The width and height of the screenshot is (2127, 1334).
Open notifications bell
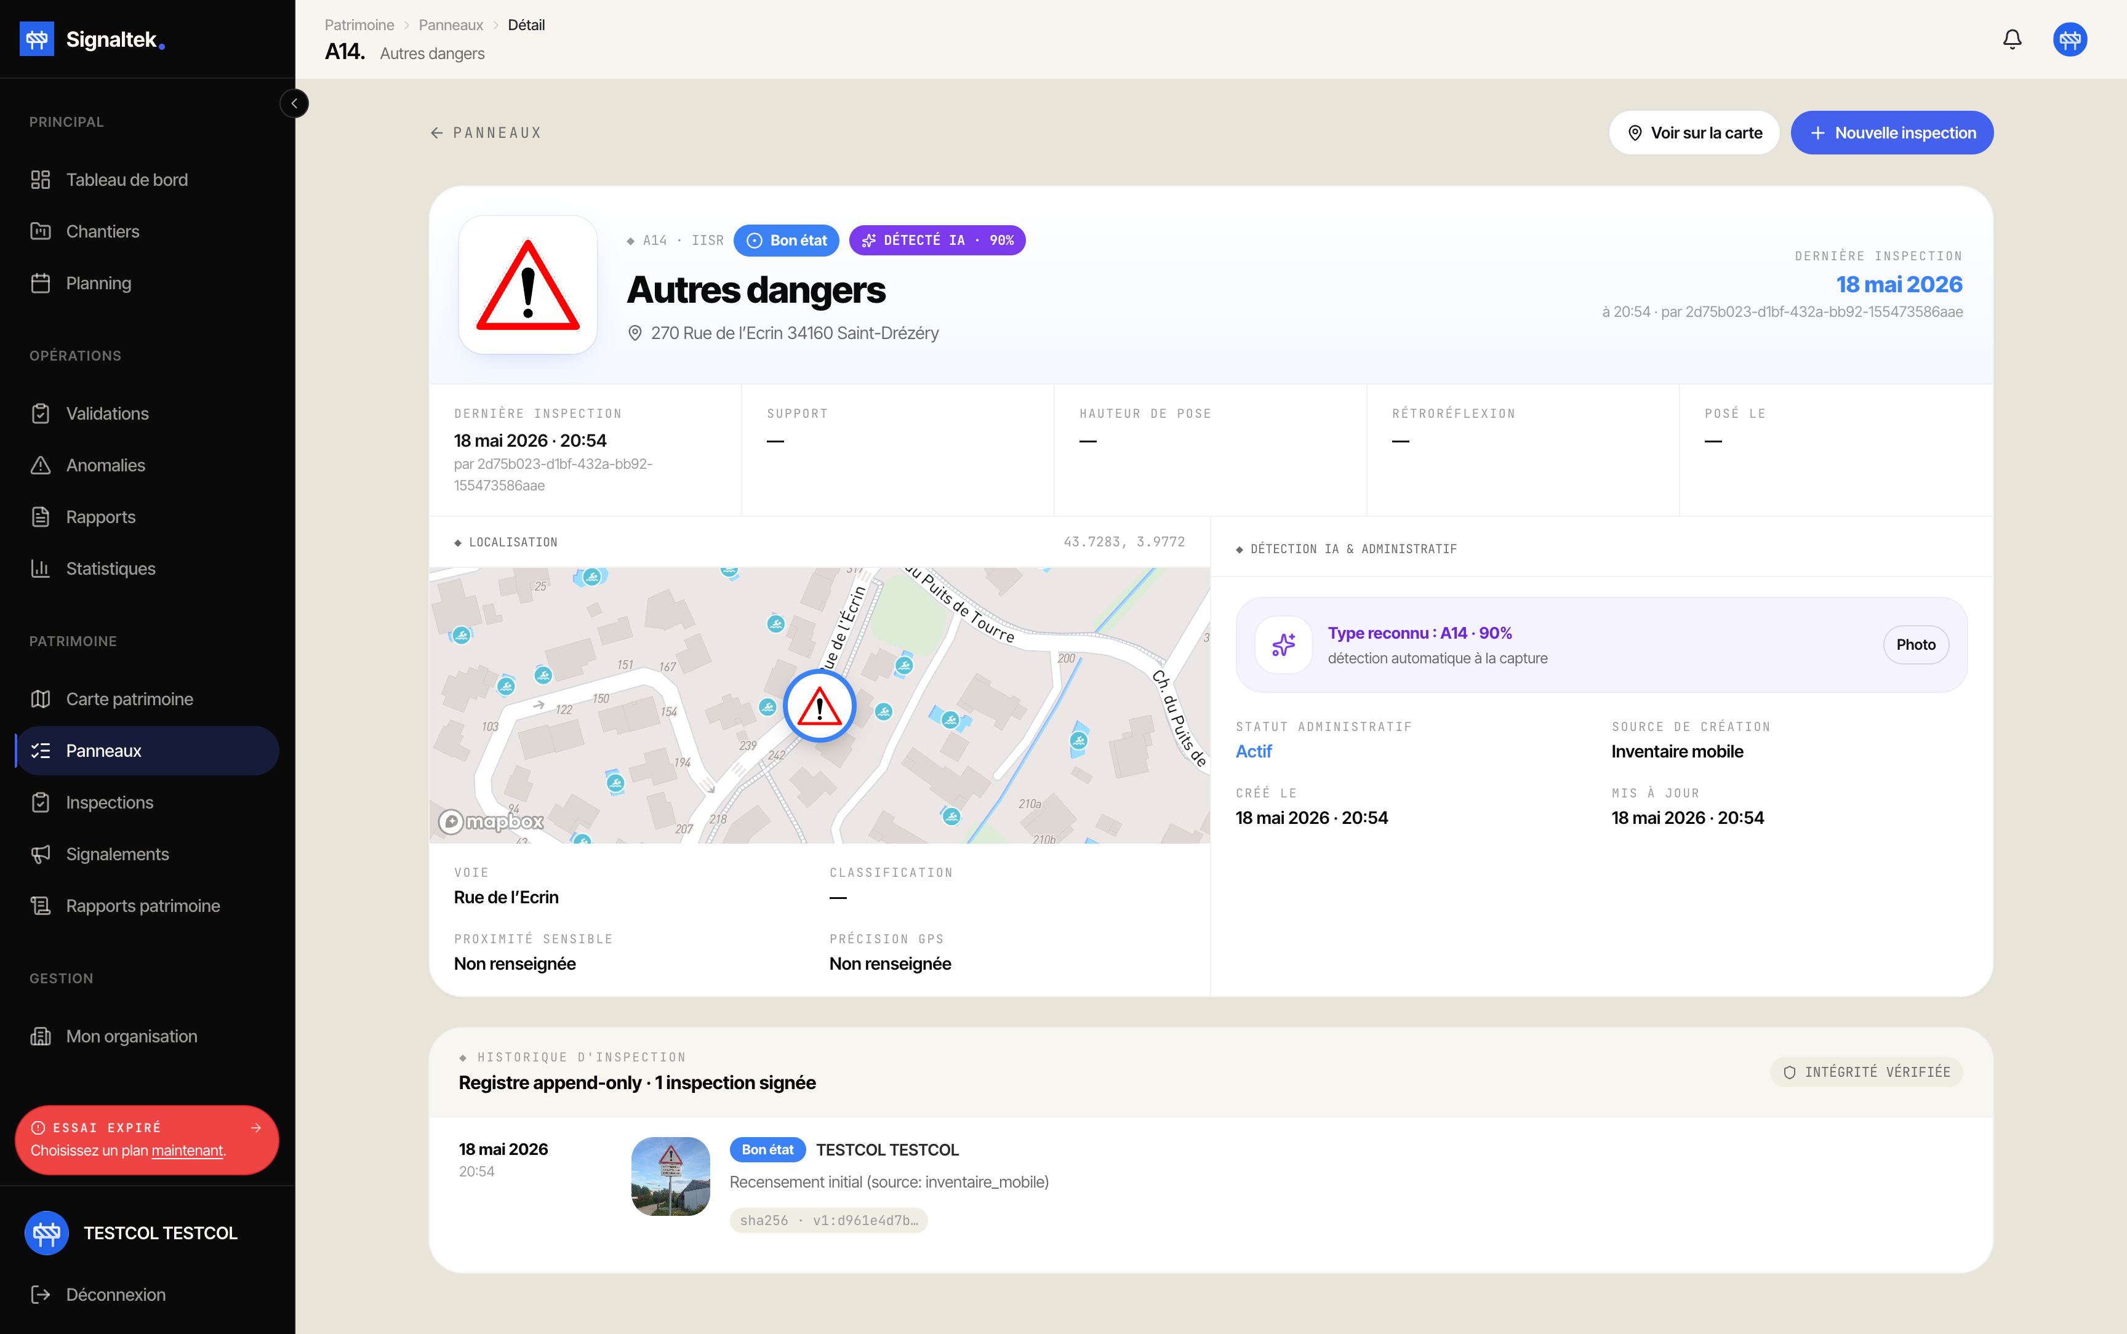pyautogui.click(x=2011, y=39)
